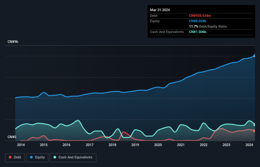This screenshot has width=260, height=167.
Task: Click the 2017 x-axis label
Action: 90,145
